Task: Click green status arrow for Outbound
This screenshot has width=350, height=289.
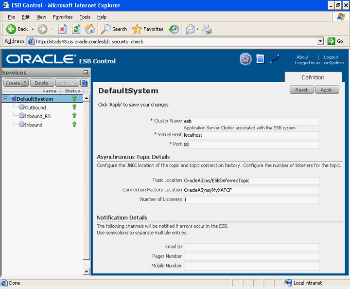Action: [x=74, y=107]
